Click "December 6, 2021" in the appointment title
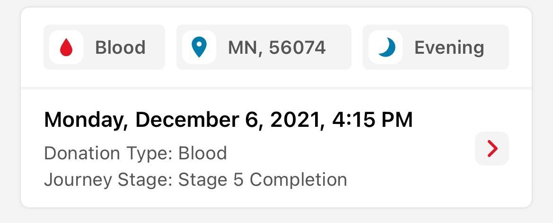 (x=227, y=120)
